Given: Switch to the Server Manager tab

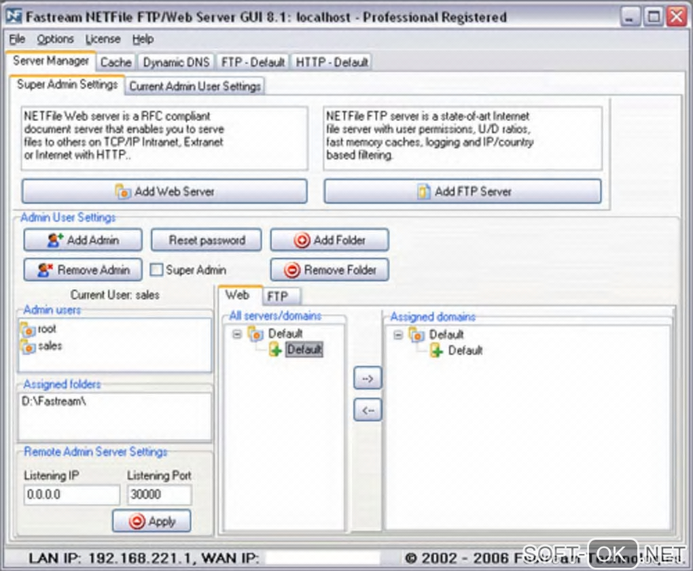Looking at the screenshot, I should tap(51, 60).
